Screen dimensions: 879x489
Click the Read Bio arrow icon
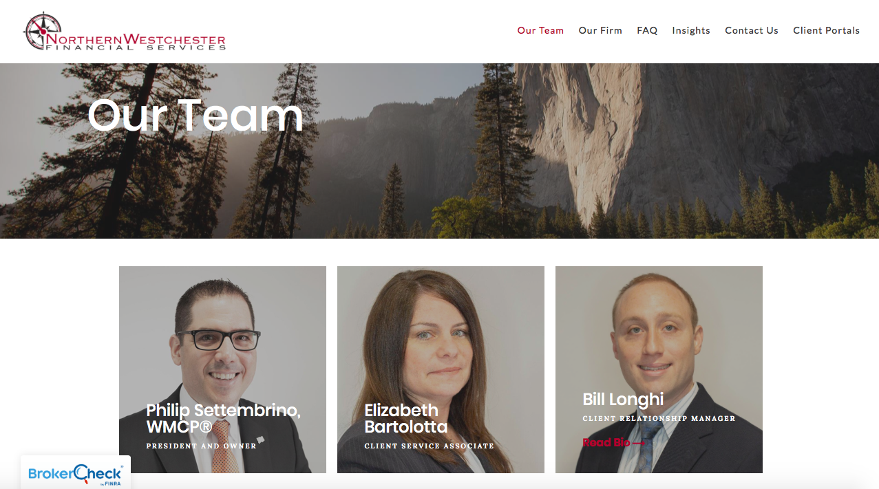point(639,443)
